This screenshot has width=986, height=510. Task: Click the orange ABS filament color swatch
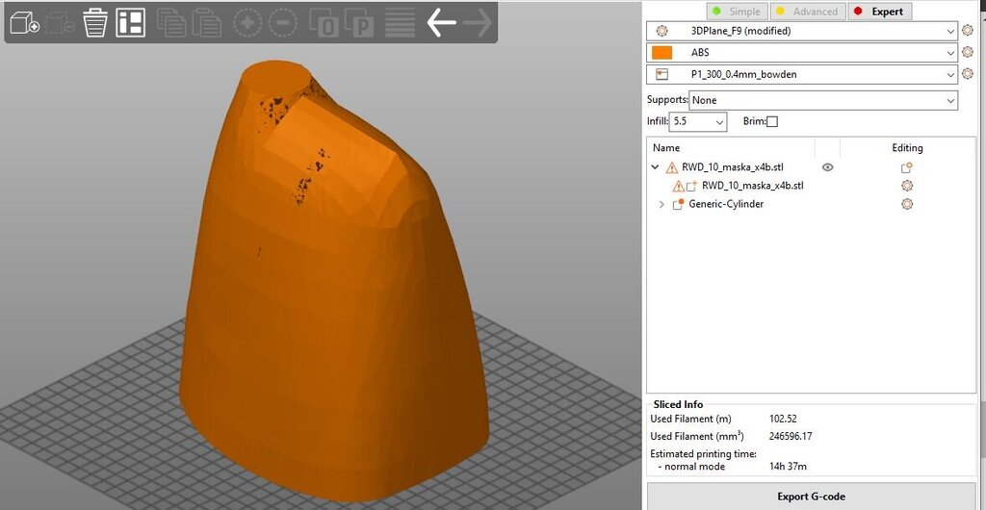coord(662,53)
